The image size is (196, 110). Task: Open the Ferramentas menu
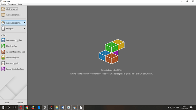12,4
